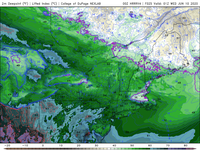Click the 40 label under the color scale
This screenshot has width=200, height=150.
click(x=114, y=145)
